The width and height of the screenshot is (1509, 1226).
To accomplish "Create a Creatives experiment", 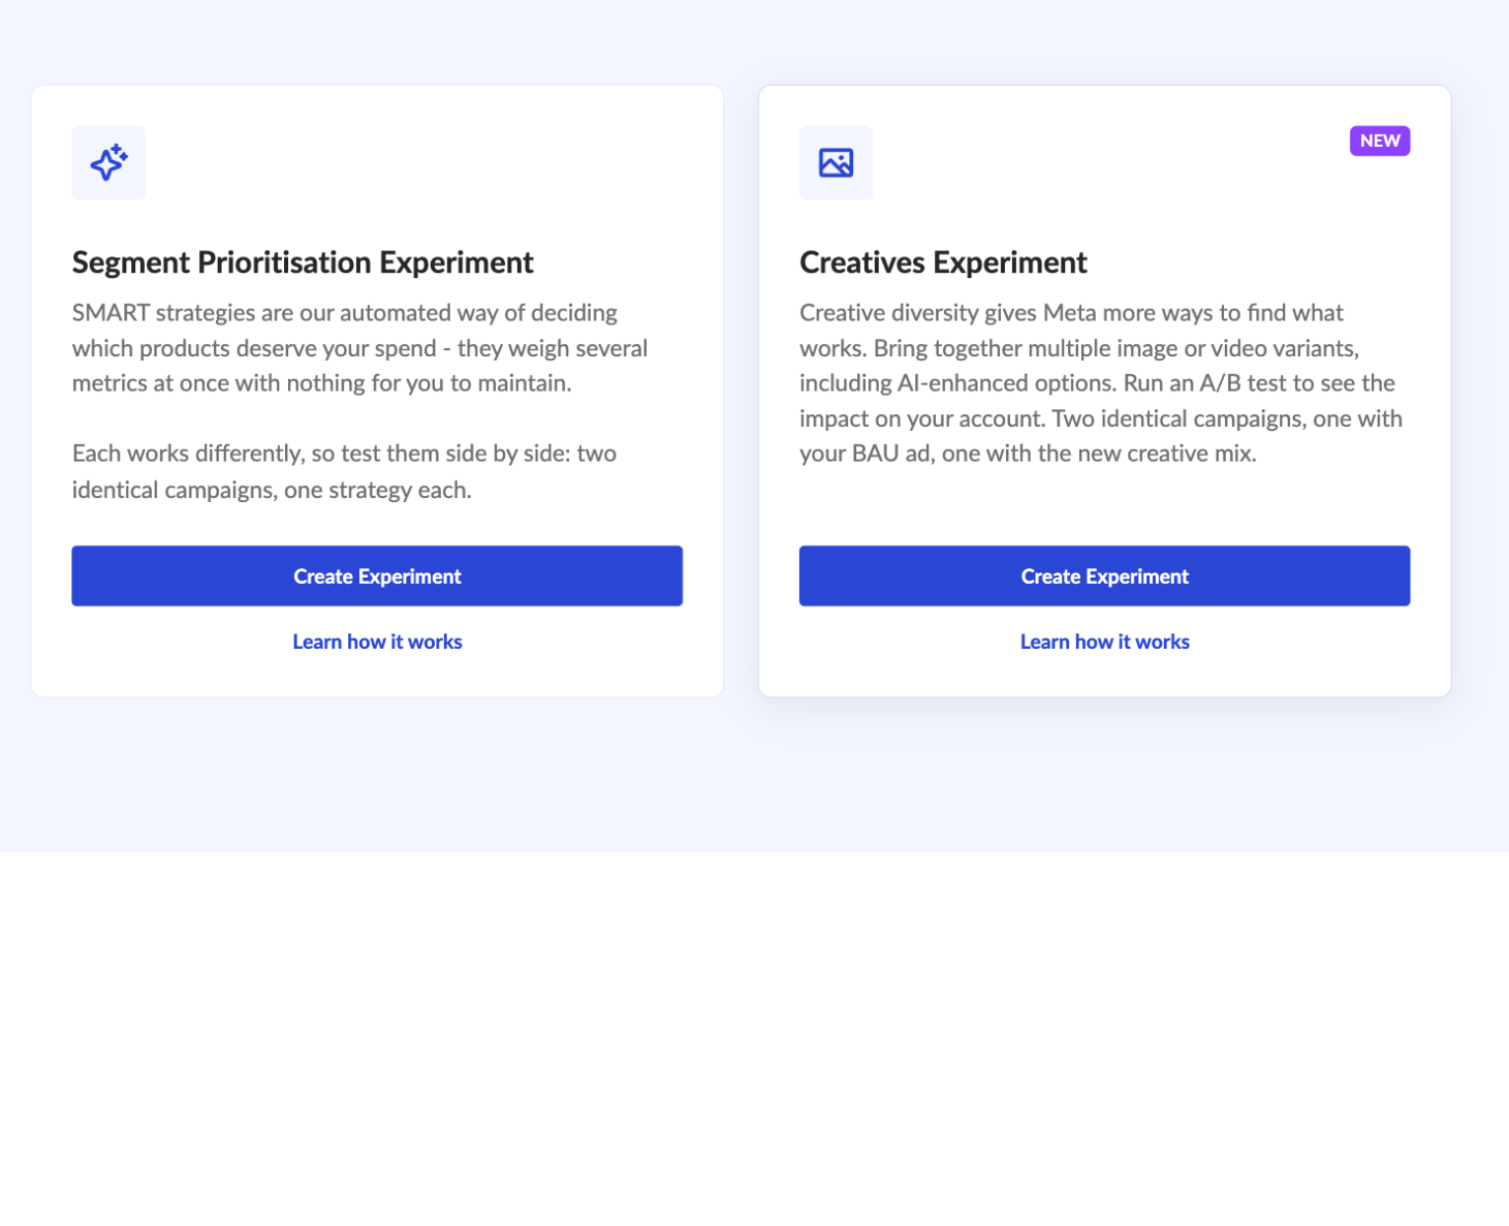I will [x=1105, y=576].
